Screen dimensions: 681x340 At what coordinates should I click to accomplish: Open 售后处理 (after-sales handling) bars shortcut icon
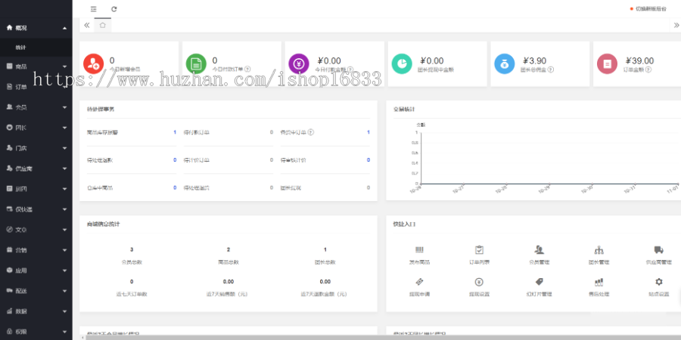tap(599, 282)
